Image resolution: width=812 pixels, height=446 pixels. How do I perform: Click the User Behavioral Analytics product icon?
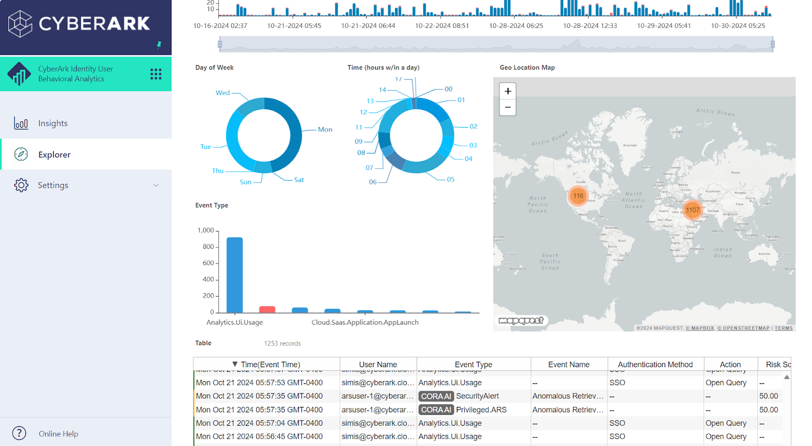(x=19, y=74)
